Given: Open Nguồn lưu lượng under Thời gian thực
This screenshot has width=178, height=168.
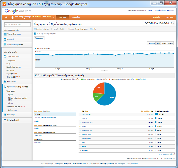Looking at the screenshot, I should 13,67.
